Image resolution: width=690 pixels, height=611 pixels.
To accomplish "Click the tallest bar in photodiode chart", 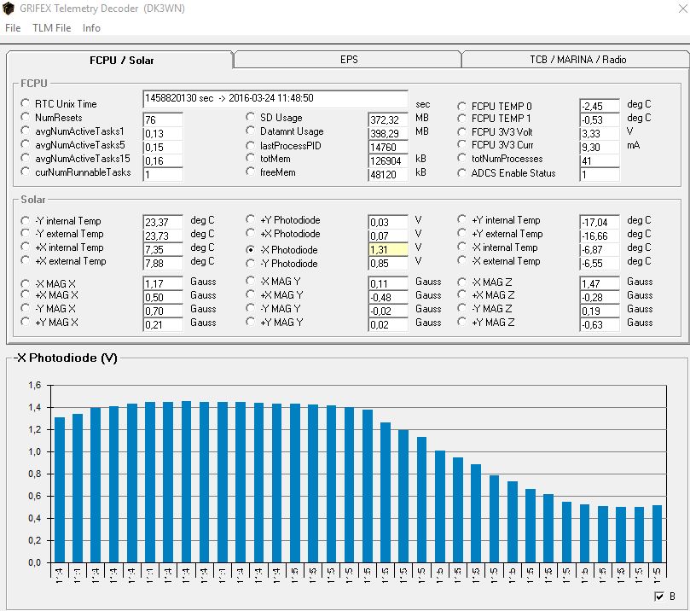I will pos(186,481).
